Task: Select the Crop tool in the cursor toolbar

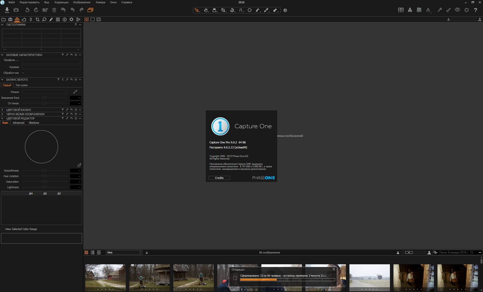Action: [x=223, y=10]
